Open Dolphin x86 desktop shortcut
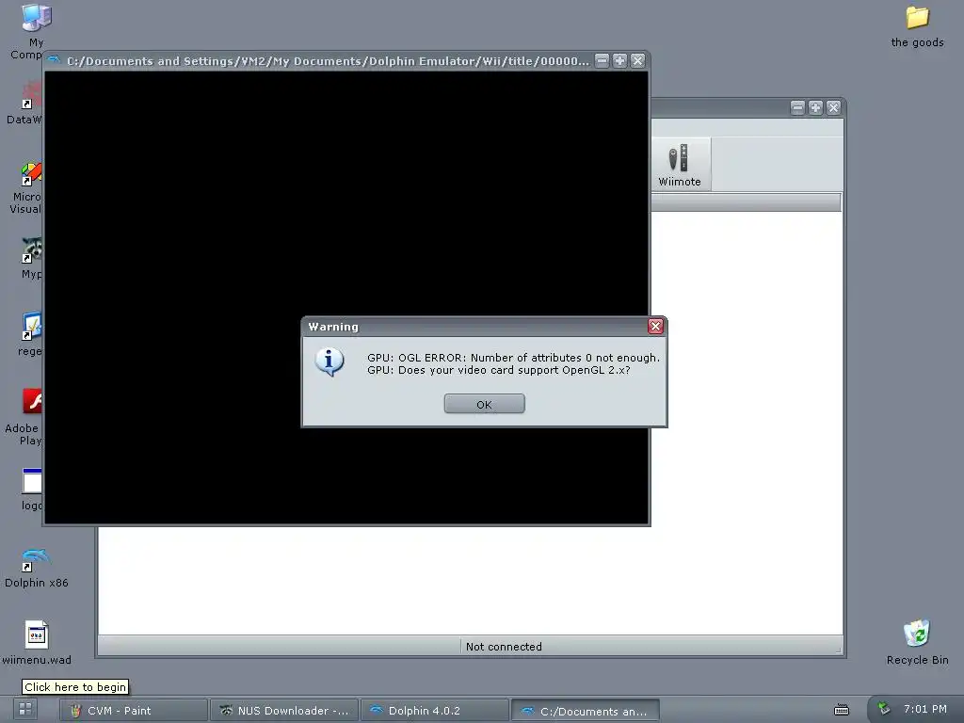964x723 pixels. (x=36, y=559)
